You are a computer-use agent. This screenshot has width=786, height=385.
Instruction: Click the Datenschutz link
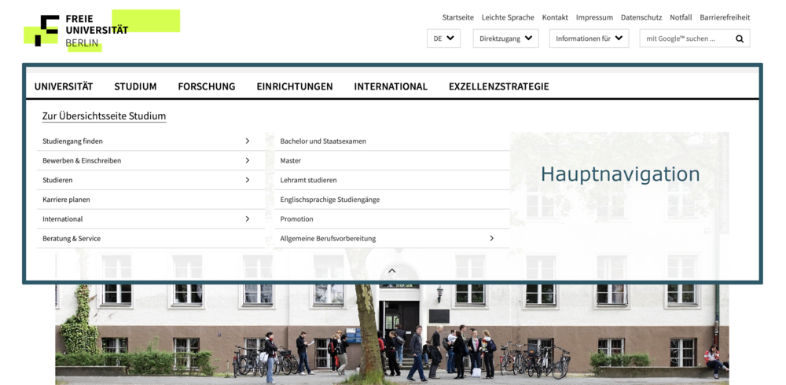click(x=641, y=17)
